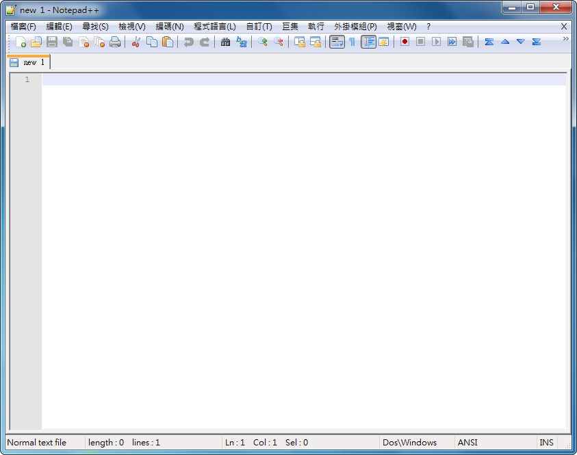The width and height of the screenshot is (577, 455).
Task: Toggle INS insert mode in status bar
Action: [546, 443]
